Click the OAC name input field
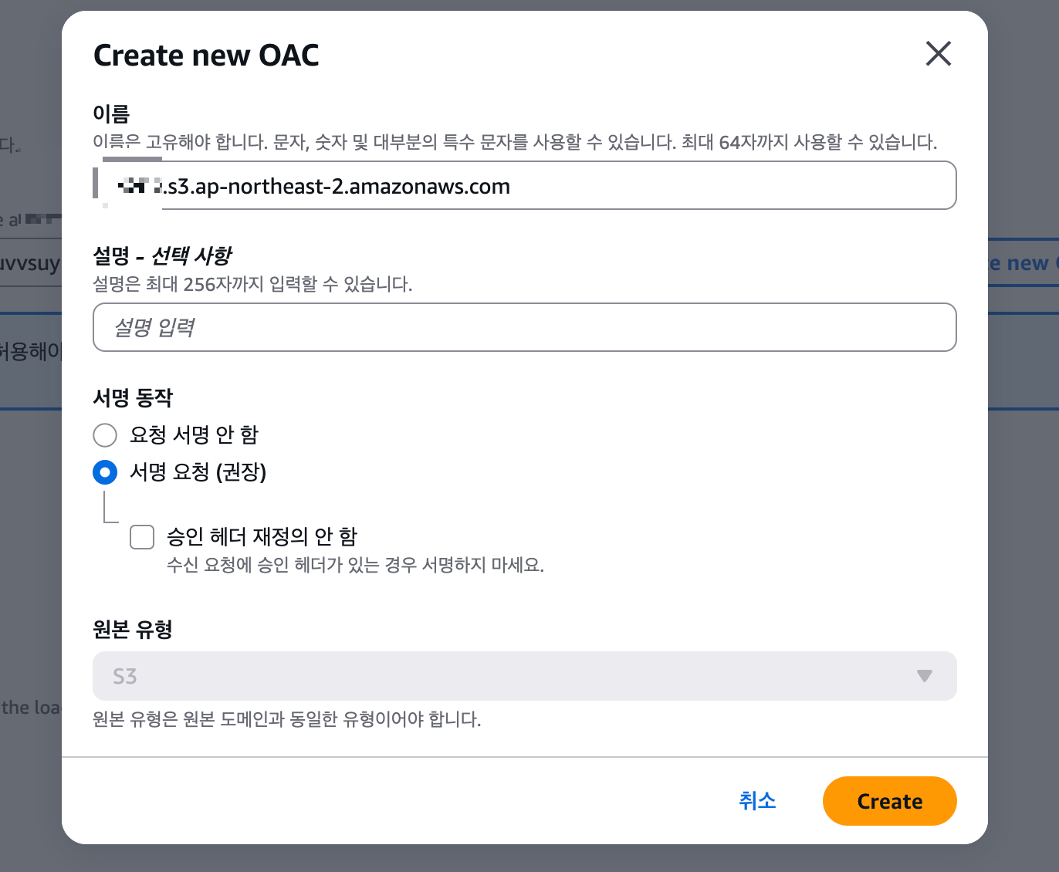Viewport: 1059px width, 872px height. click(x=525, y=185)
